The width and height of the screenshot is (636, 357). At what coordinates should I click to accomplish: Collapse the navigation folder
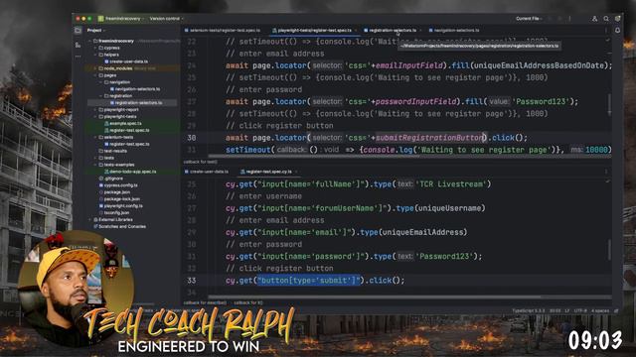tap(101, 82)
